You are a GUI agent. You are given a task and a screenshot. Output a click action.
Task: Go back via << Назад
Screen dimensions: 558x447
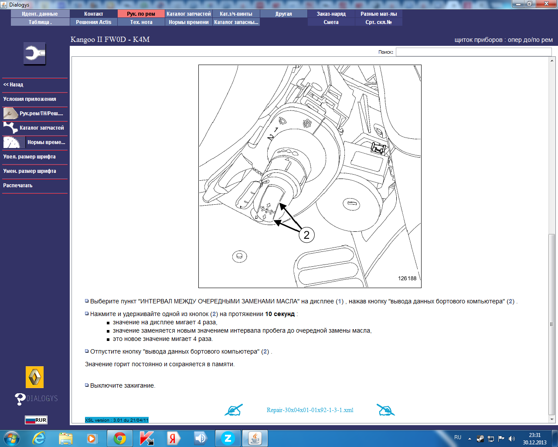click(35, 85)
